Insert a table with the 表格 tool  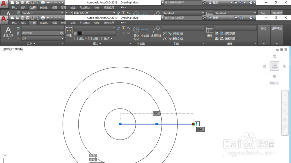(210, 32)
